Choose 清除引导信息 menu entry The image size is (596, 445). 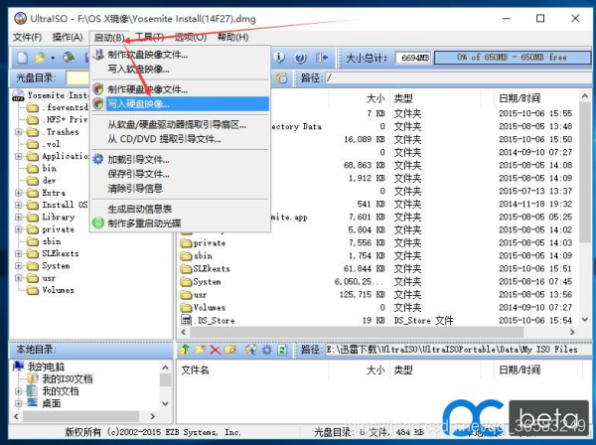coord(180,188)
